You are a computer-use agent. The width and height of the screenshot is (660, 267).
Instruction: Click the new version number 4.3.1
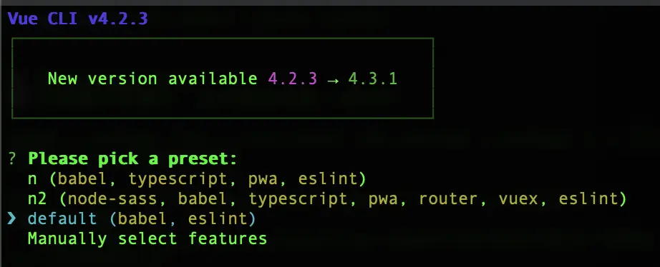click(x=372, y=79)
